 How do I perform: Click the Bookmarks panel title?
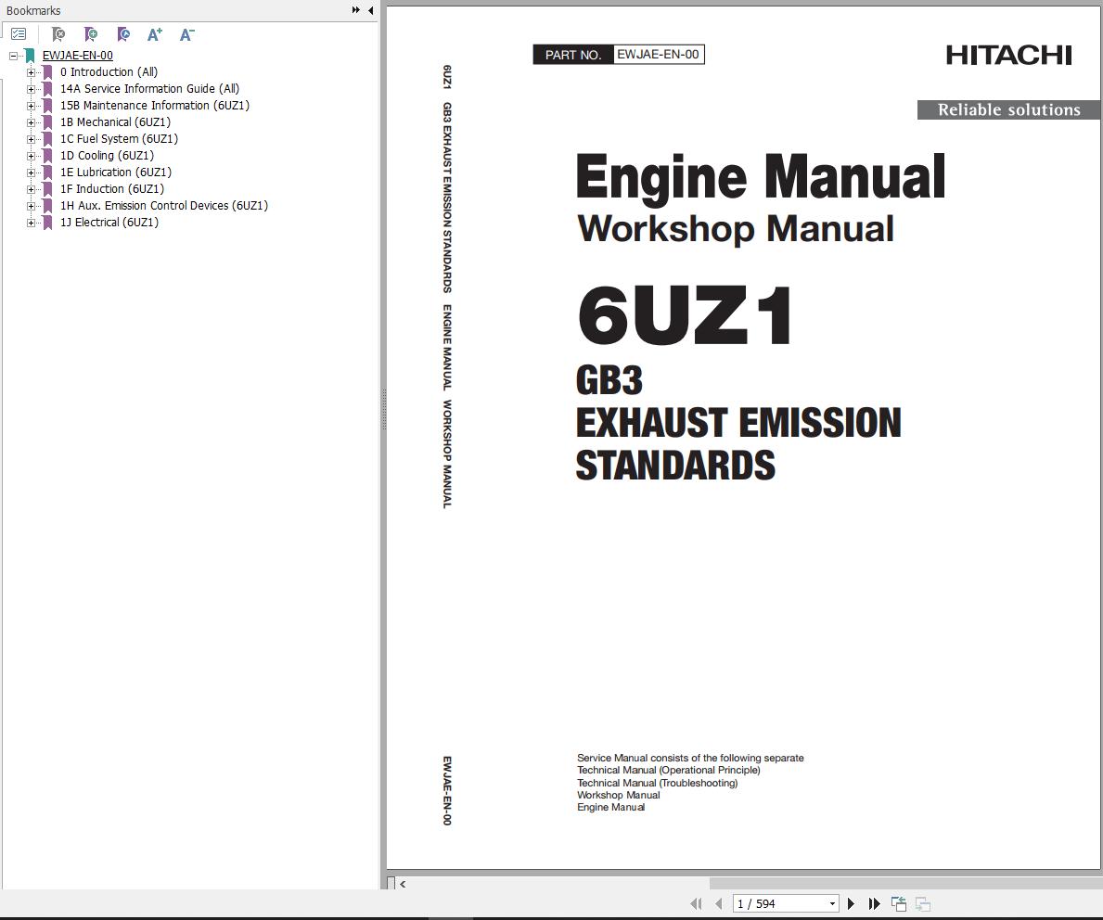click(33, 10)
